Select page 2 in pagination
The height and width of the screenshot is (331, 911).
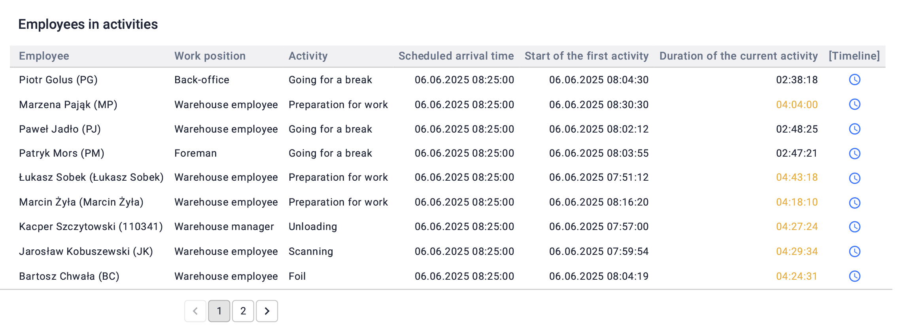click(243, 311)
